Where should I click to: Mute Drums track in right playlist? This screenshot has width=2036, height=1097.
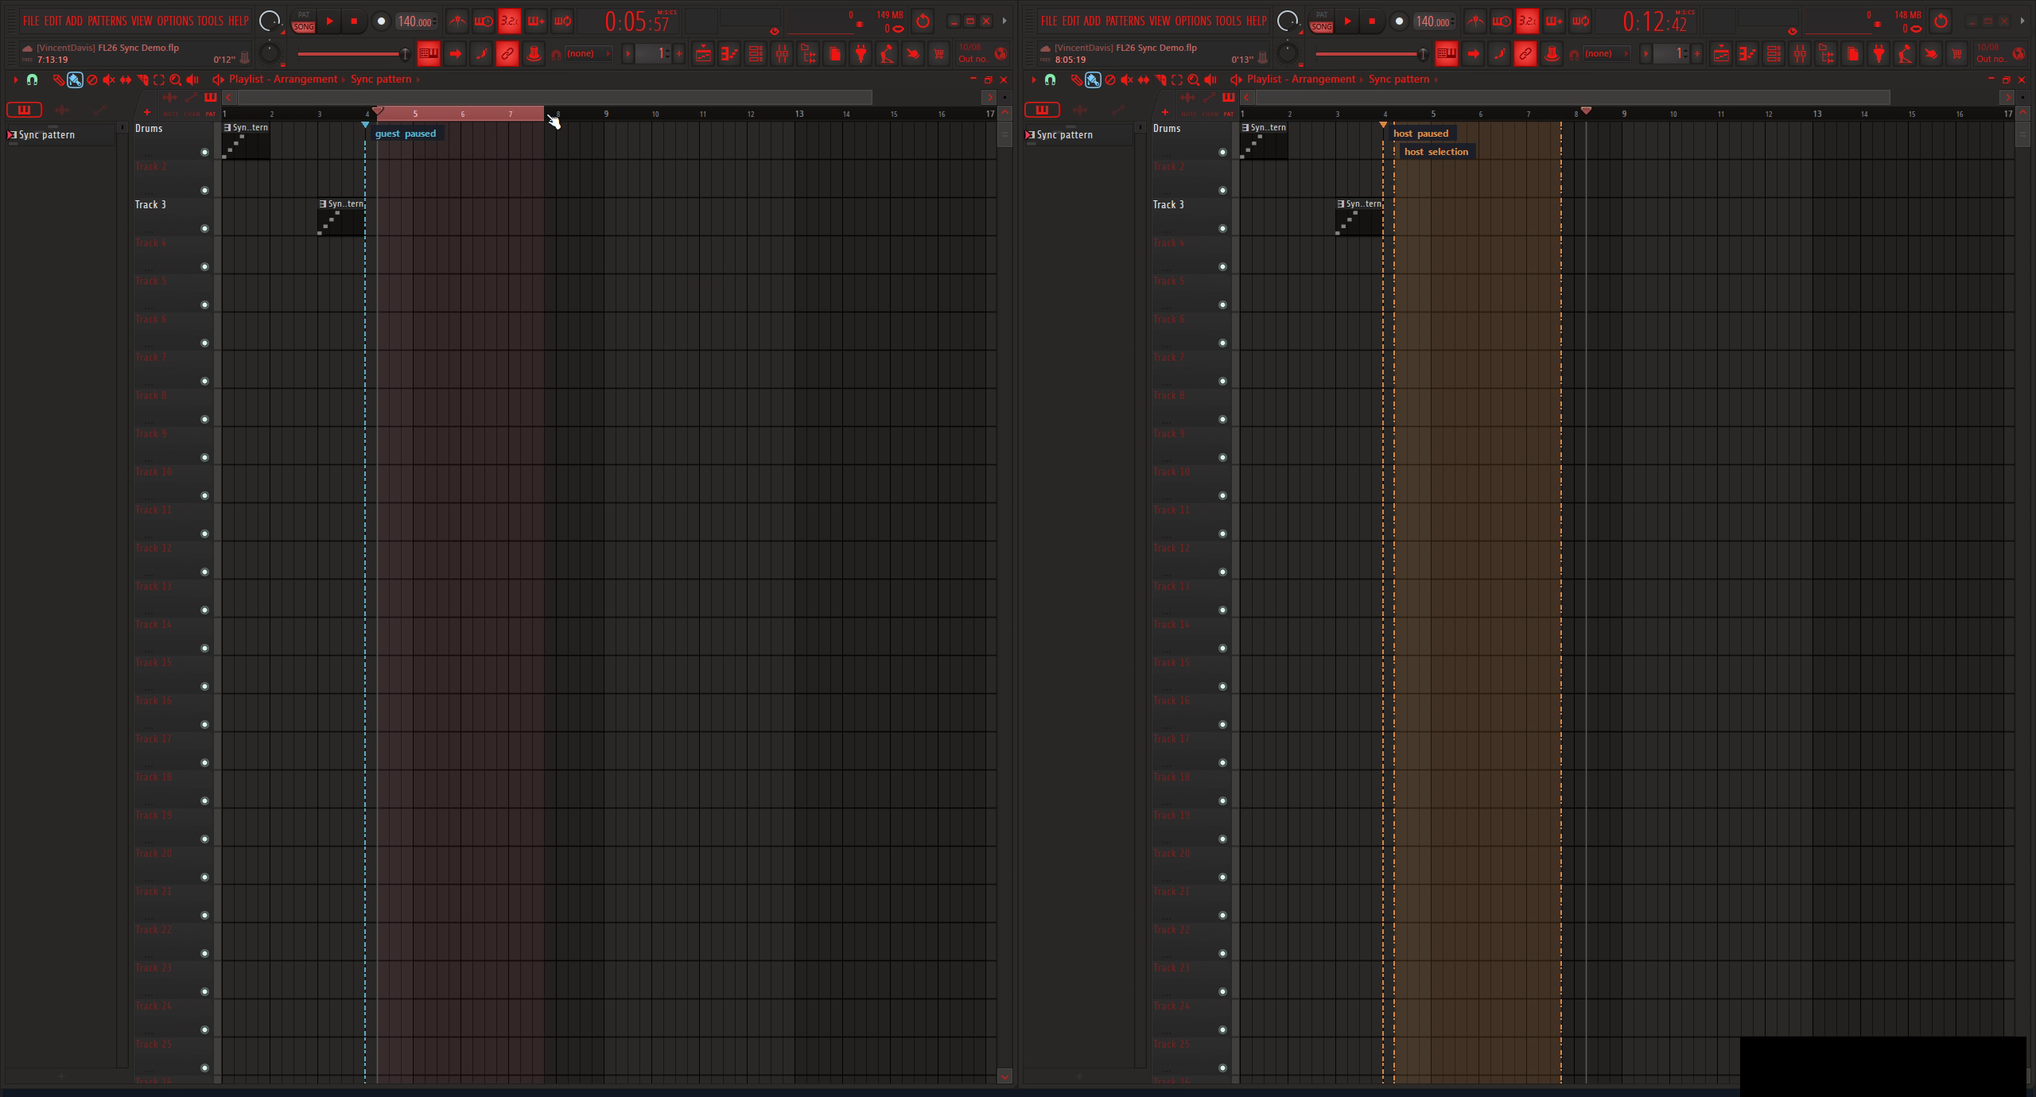(x=1222, y=152)
